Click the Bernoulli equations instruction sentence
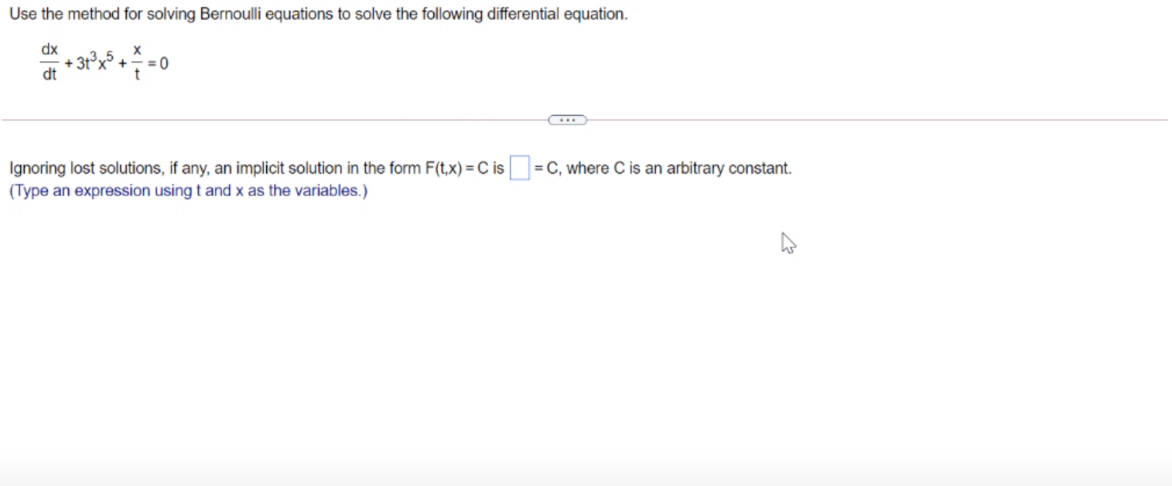 [317, 14]
